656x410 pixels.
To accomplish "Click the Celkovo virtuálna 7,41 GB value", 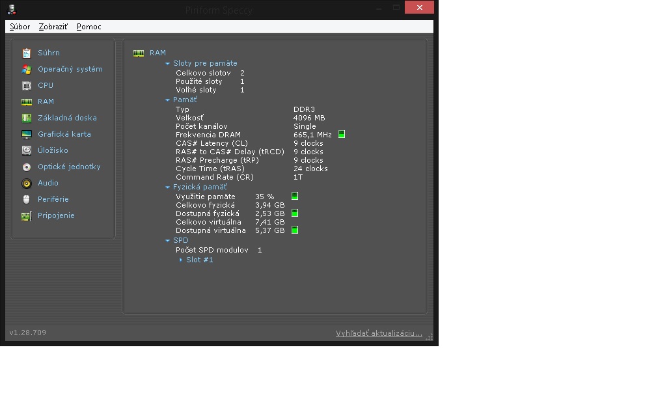I will click(270, 222).
